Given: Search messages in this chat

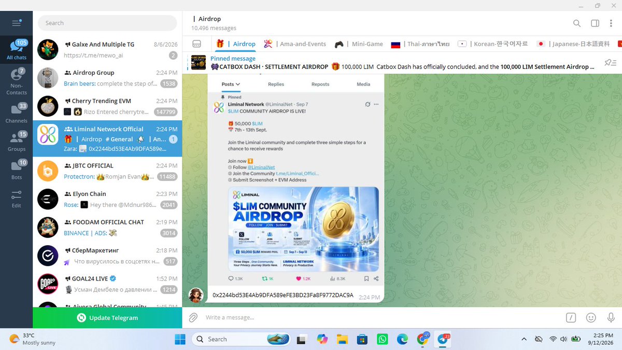Looking at the screenshot, I should 576,23.
